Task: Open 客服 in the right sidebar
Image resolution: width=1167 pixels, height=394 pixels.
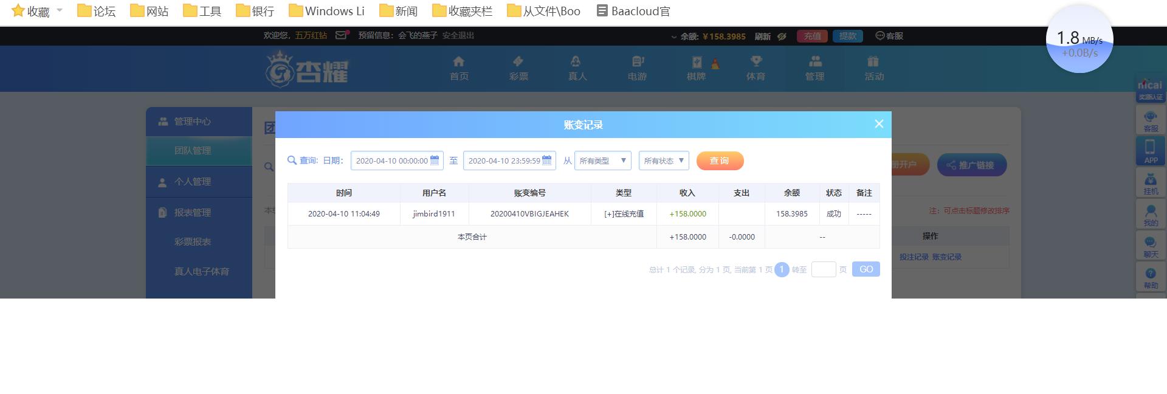Action: click(1151, 121)
